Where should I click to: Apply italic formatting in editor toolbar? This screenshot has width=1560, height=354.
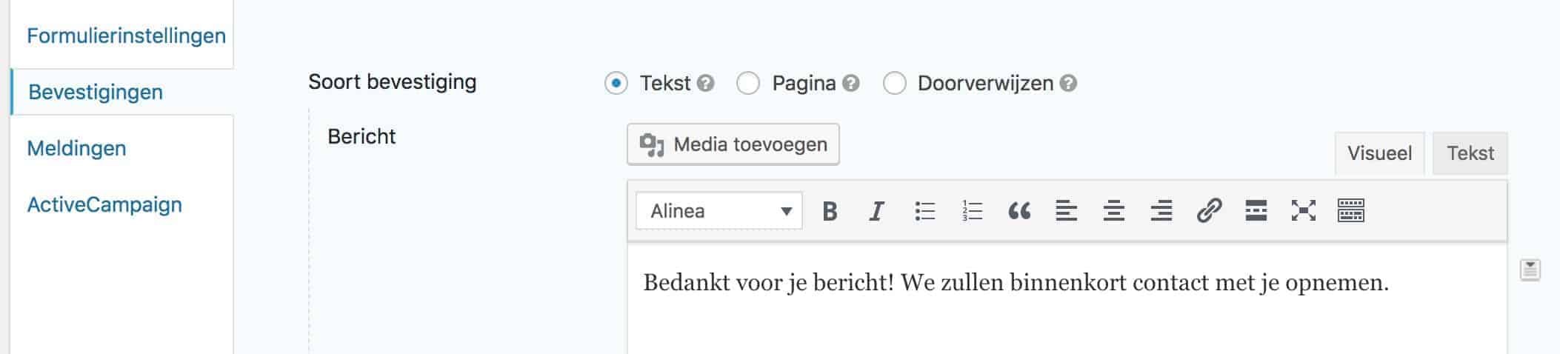(x=877, y=211)
